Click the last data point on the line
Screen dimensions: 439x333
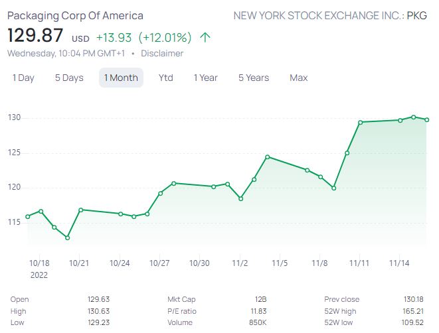pos(426,119)
